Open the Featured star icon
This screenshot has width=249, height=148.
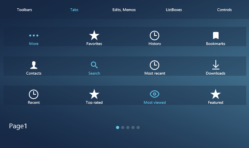click(x=215, y=94)
